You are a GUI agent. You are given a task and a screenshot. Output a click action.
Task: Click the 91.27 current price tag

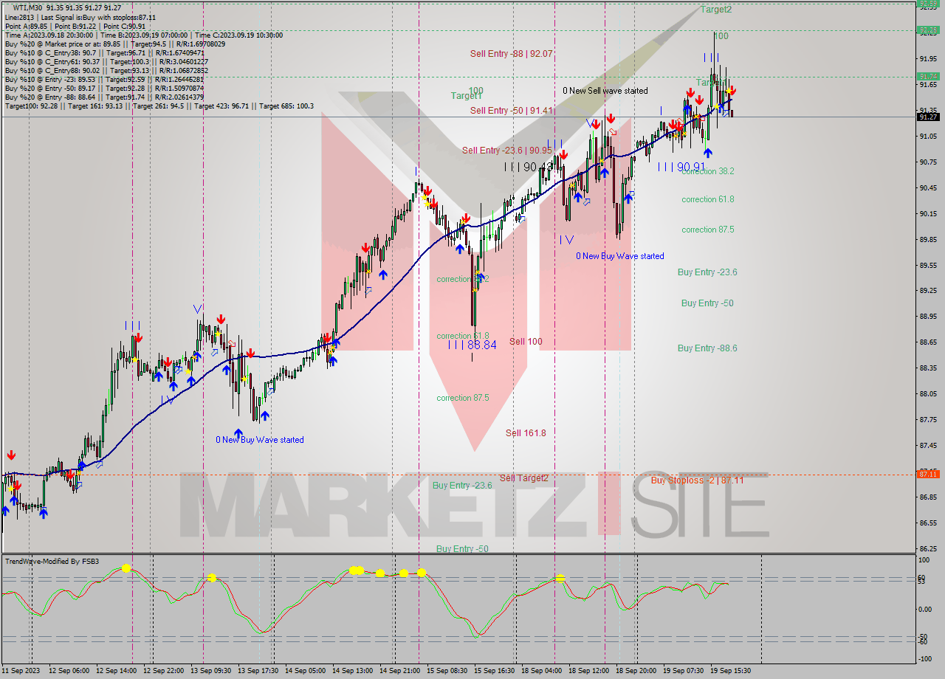coord(929,117)
